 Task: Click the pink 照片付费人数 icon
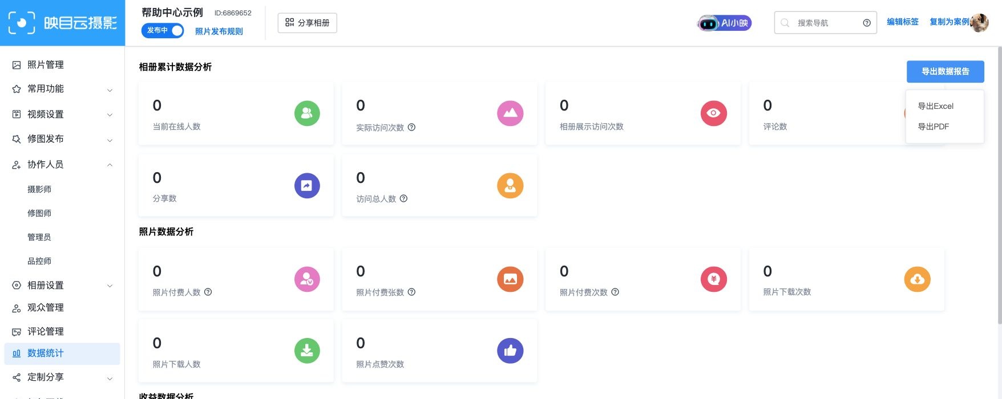pyautogui.click(x=307, y=279)
